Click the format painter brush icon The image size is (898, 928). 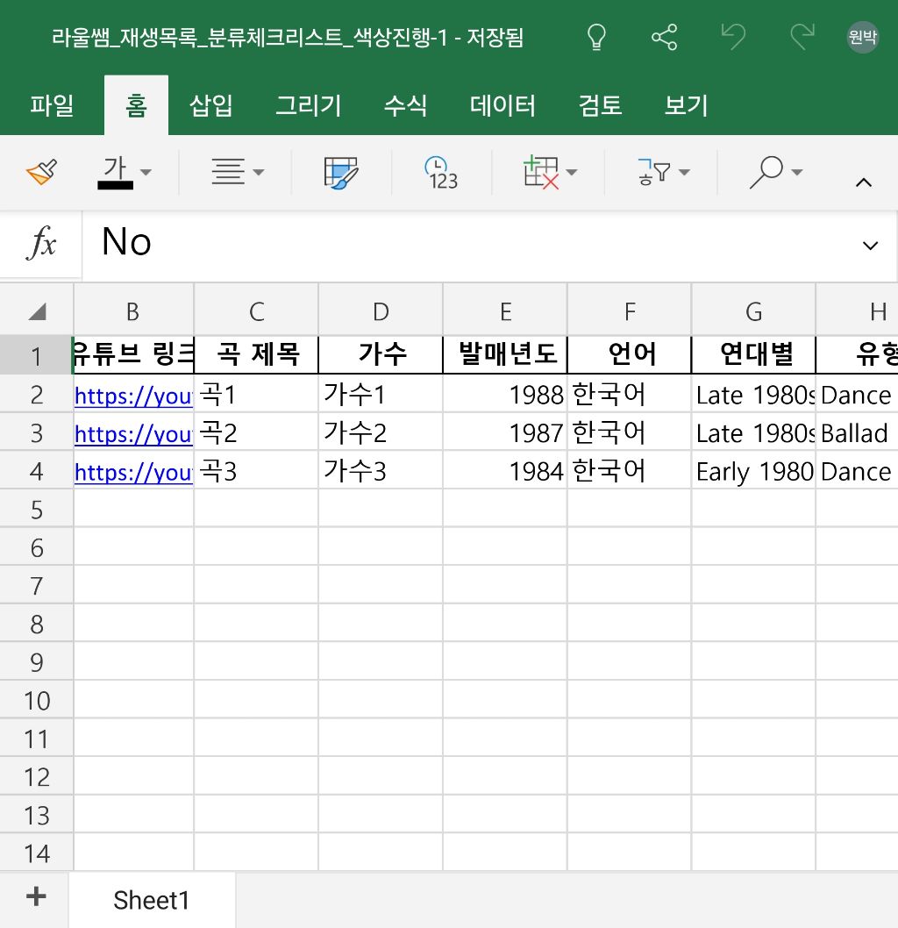pos(41,173)
